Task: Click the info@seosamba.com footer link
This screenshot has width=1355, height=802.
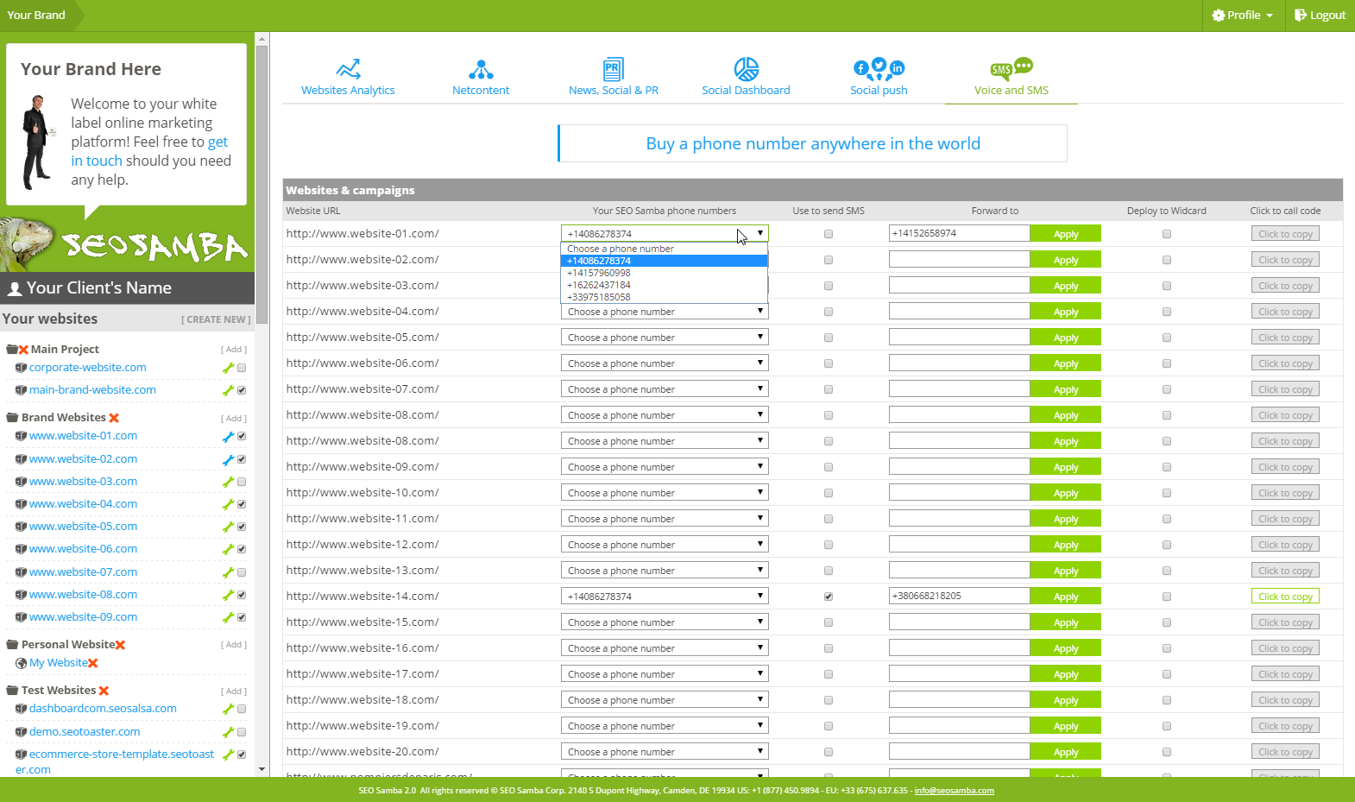Action: (x=954, y=791)
